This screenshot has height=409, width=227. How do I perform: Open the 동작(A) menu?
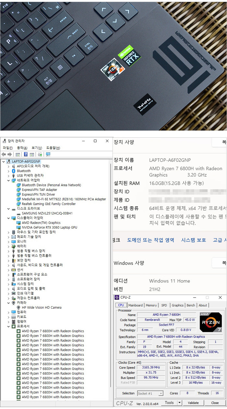(22, 148)
